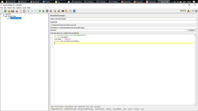This screenshot has height=111, width=198.
Task: Click the Comments input field
Action: [x=127, y=22]
